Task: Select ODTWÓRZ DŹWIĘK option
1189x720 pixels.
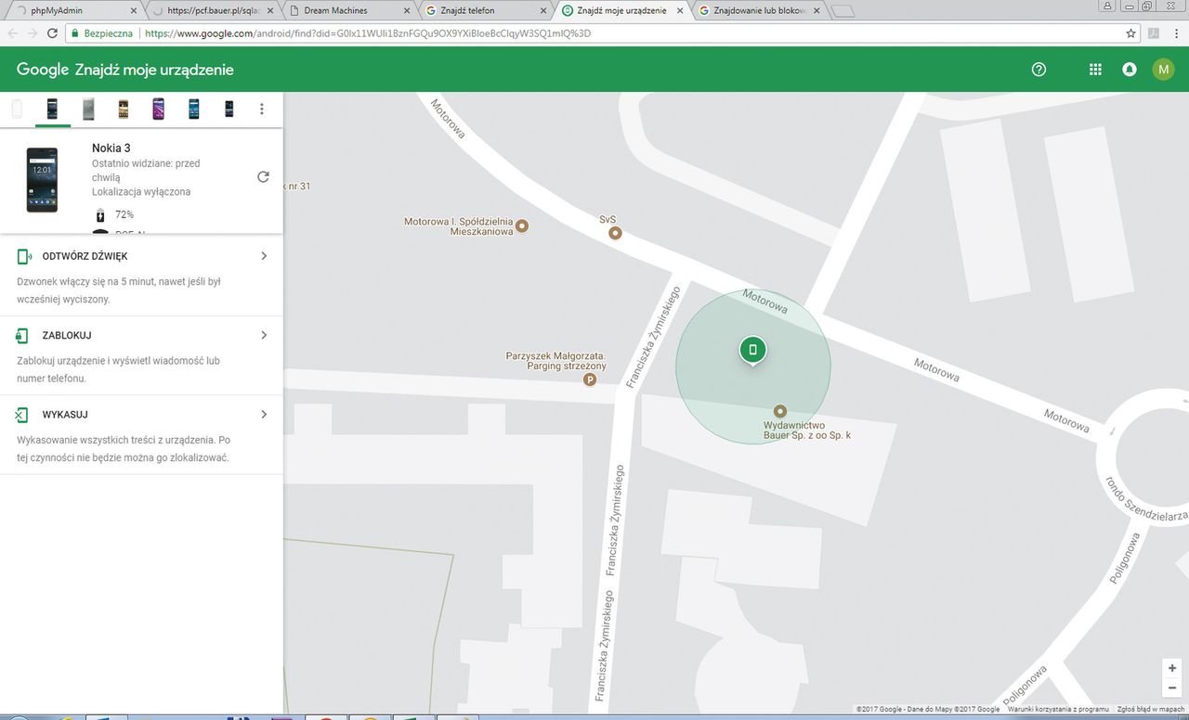Action: [141, 276]
